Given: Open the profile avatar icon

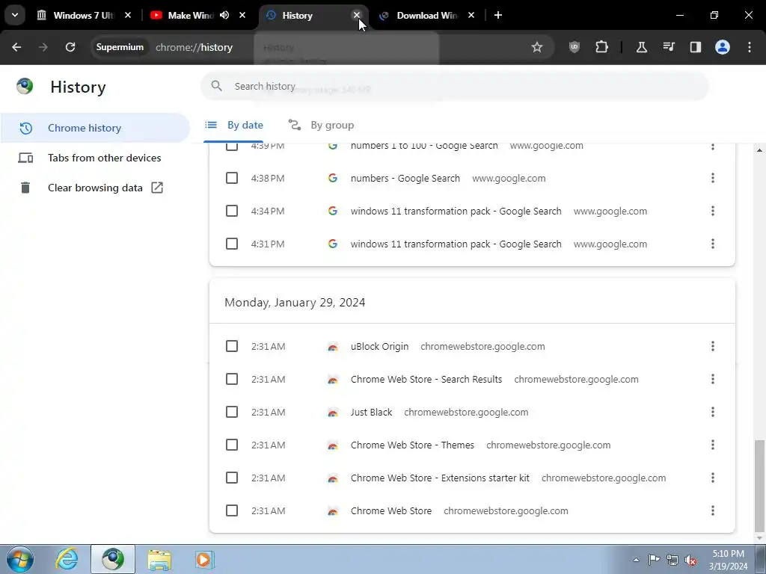Looking at the screenshot, I should pos(723,47).
